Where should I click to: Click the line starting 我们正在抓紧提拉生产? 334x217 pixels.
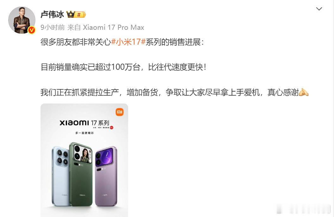point(175,93)
